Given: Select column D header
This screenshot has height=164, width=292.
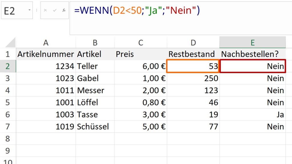Looking at the screenshot, I should (193, 43).
